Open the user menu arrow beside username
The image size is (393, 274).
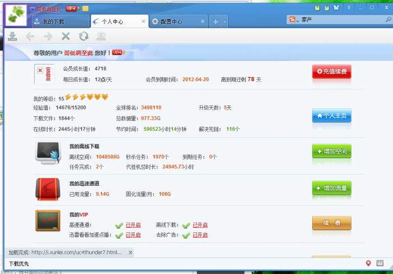[x=33, y=10]
